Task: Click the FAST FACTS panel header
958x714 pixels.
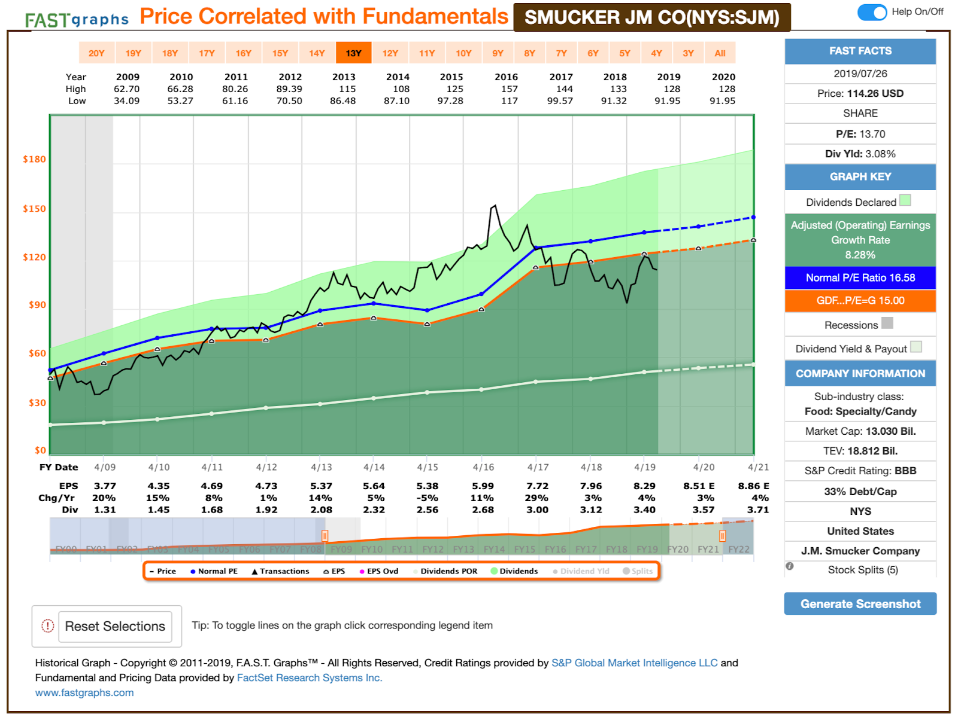Action: click(x=860, y=51)
